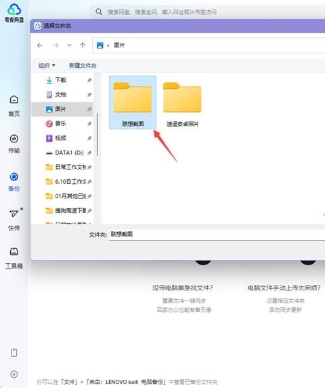The width and height of the screenshot is (325, 388).
Task: Open 01月其他 pinned folder
Action: (x=62, y=196)
